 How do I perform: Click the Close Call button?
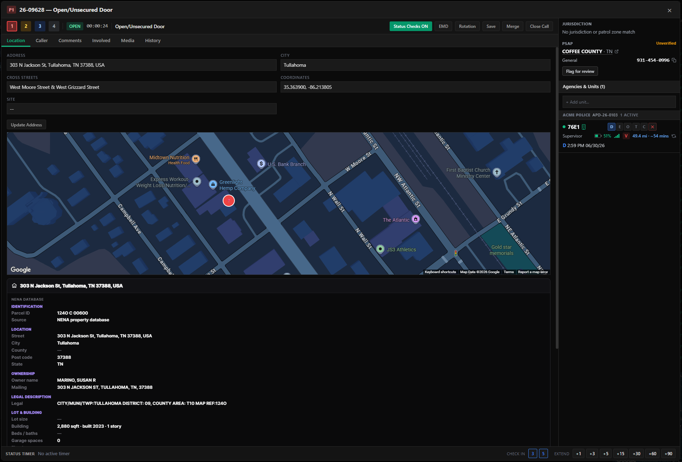click(539, 26)
